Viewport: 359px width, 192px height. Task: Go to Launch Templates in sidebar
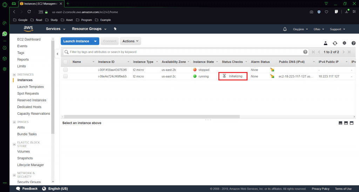(31, 87)
